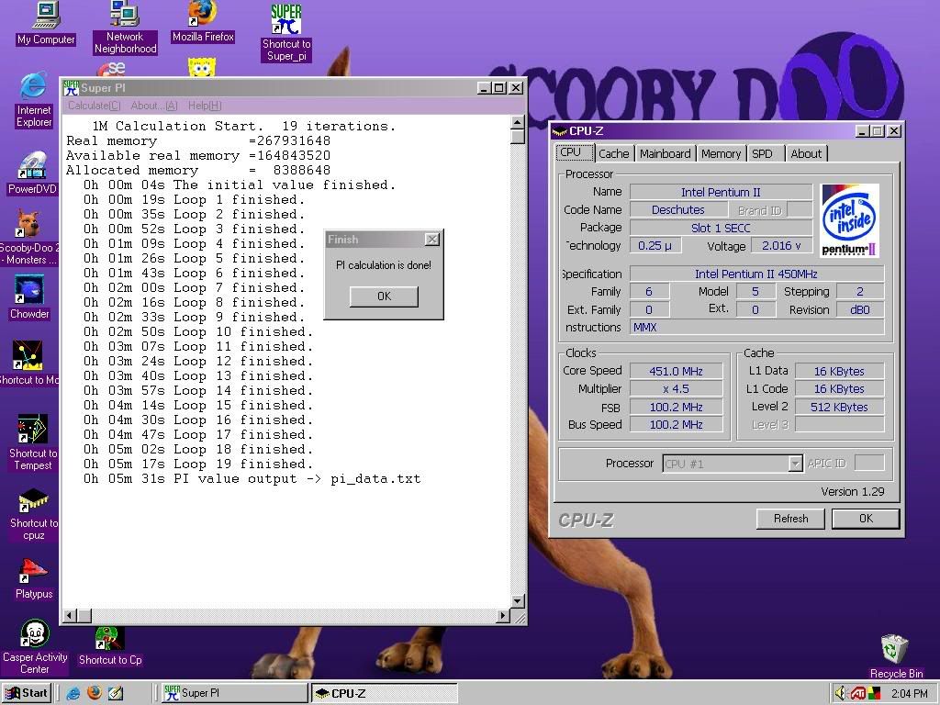Click the taskbar clock showing 2:04 PM

click(909, 694)
